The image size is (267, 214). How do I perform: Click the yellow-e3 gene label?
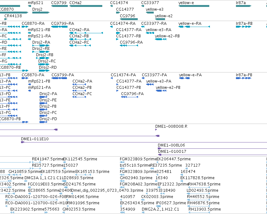tap(155, 9)
